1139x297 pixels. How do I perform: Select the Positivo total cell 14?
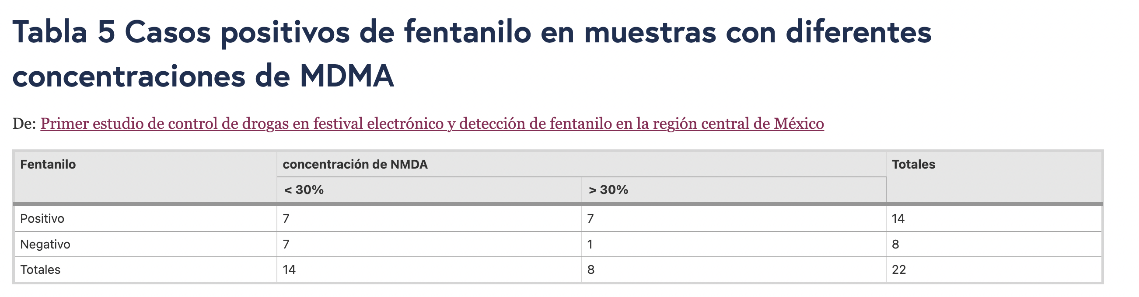tap(898, 218)
